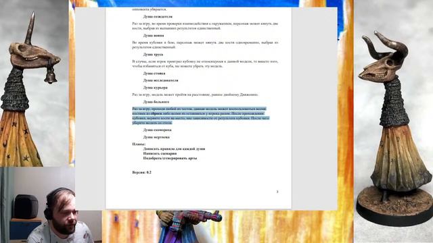The width and height of the screenshot is (433, 243).
Task: Click the heading 'Душа больного'
Action: (x=156, y=102)
